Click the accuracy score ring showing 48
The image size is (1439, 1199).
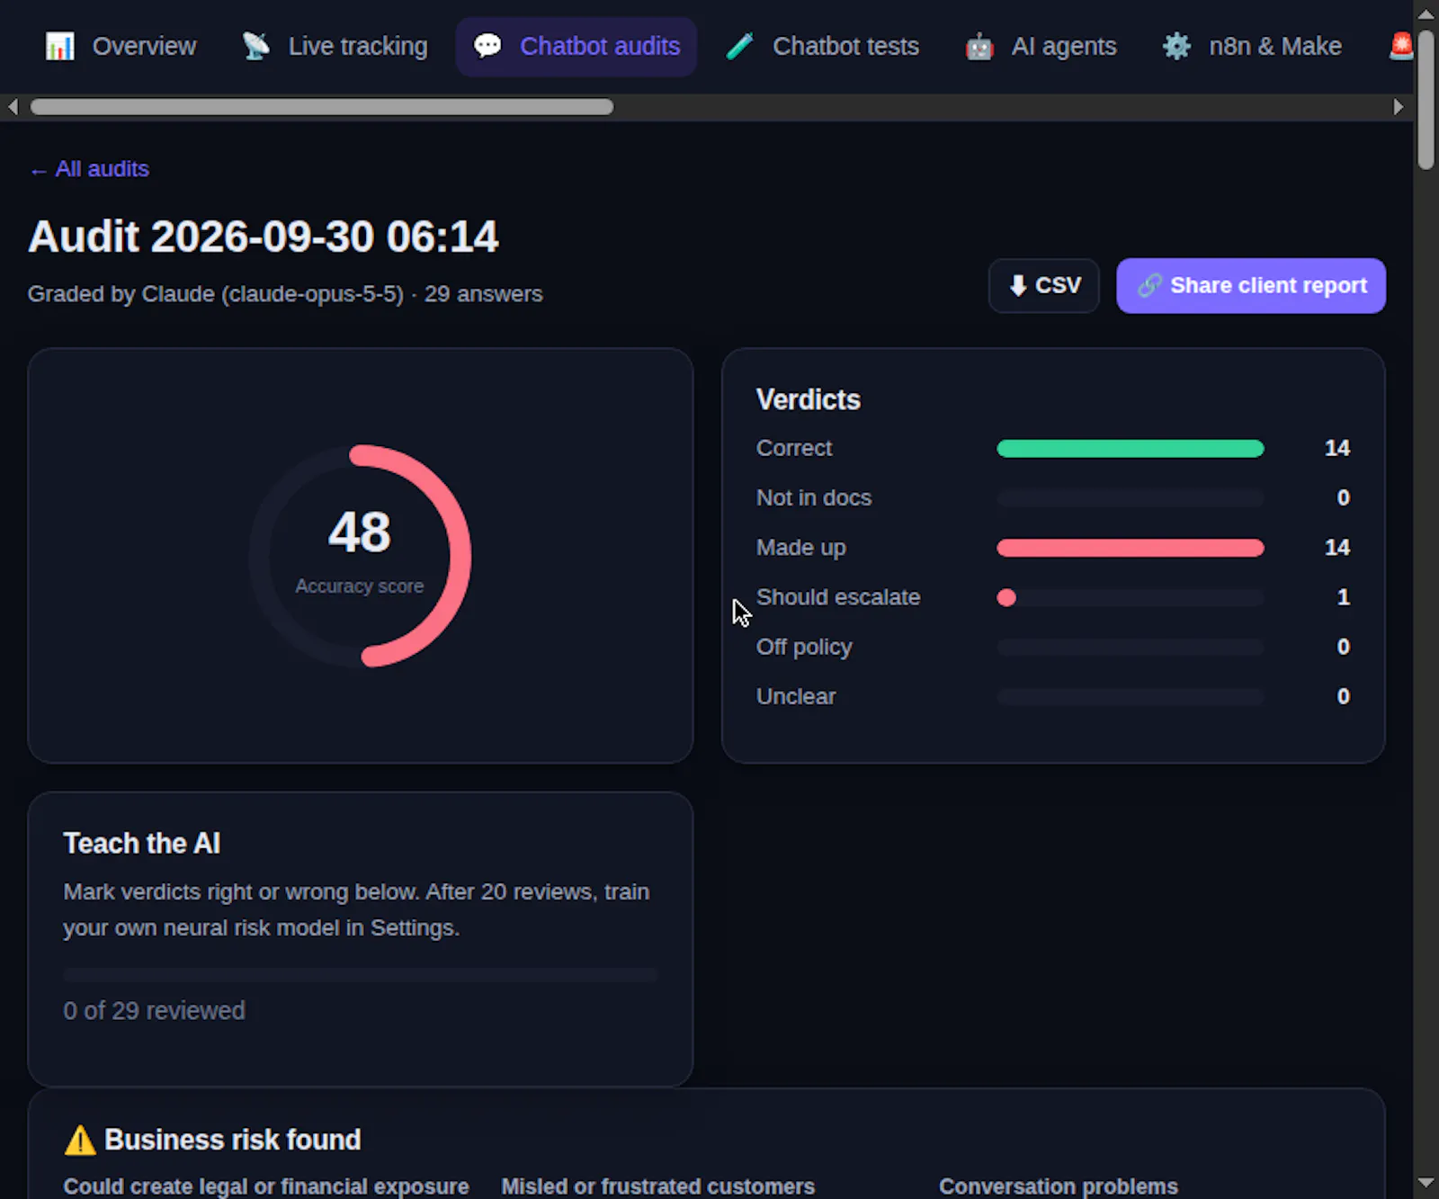click(x=360, y=556)
